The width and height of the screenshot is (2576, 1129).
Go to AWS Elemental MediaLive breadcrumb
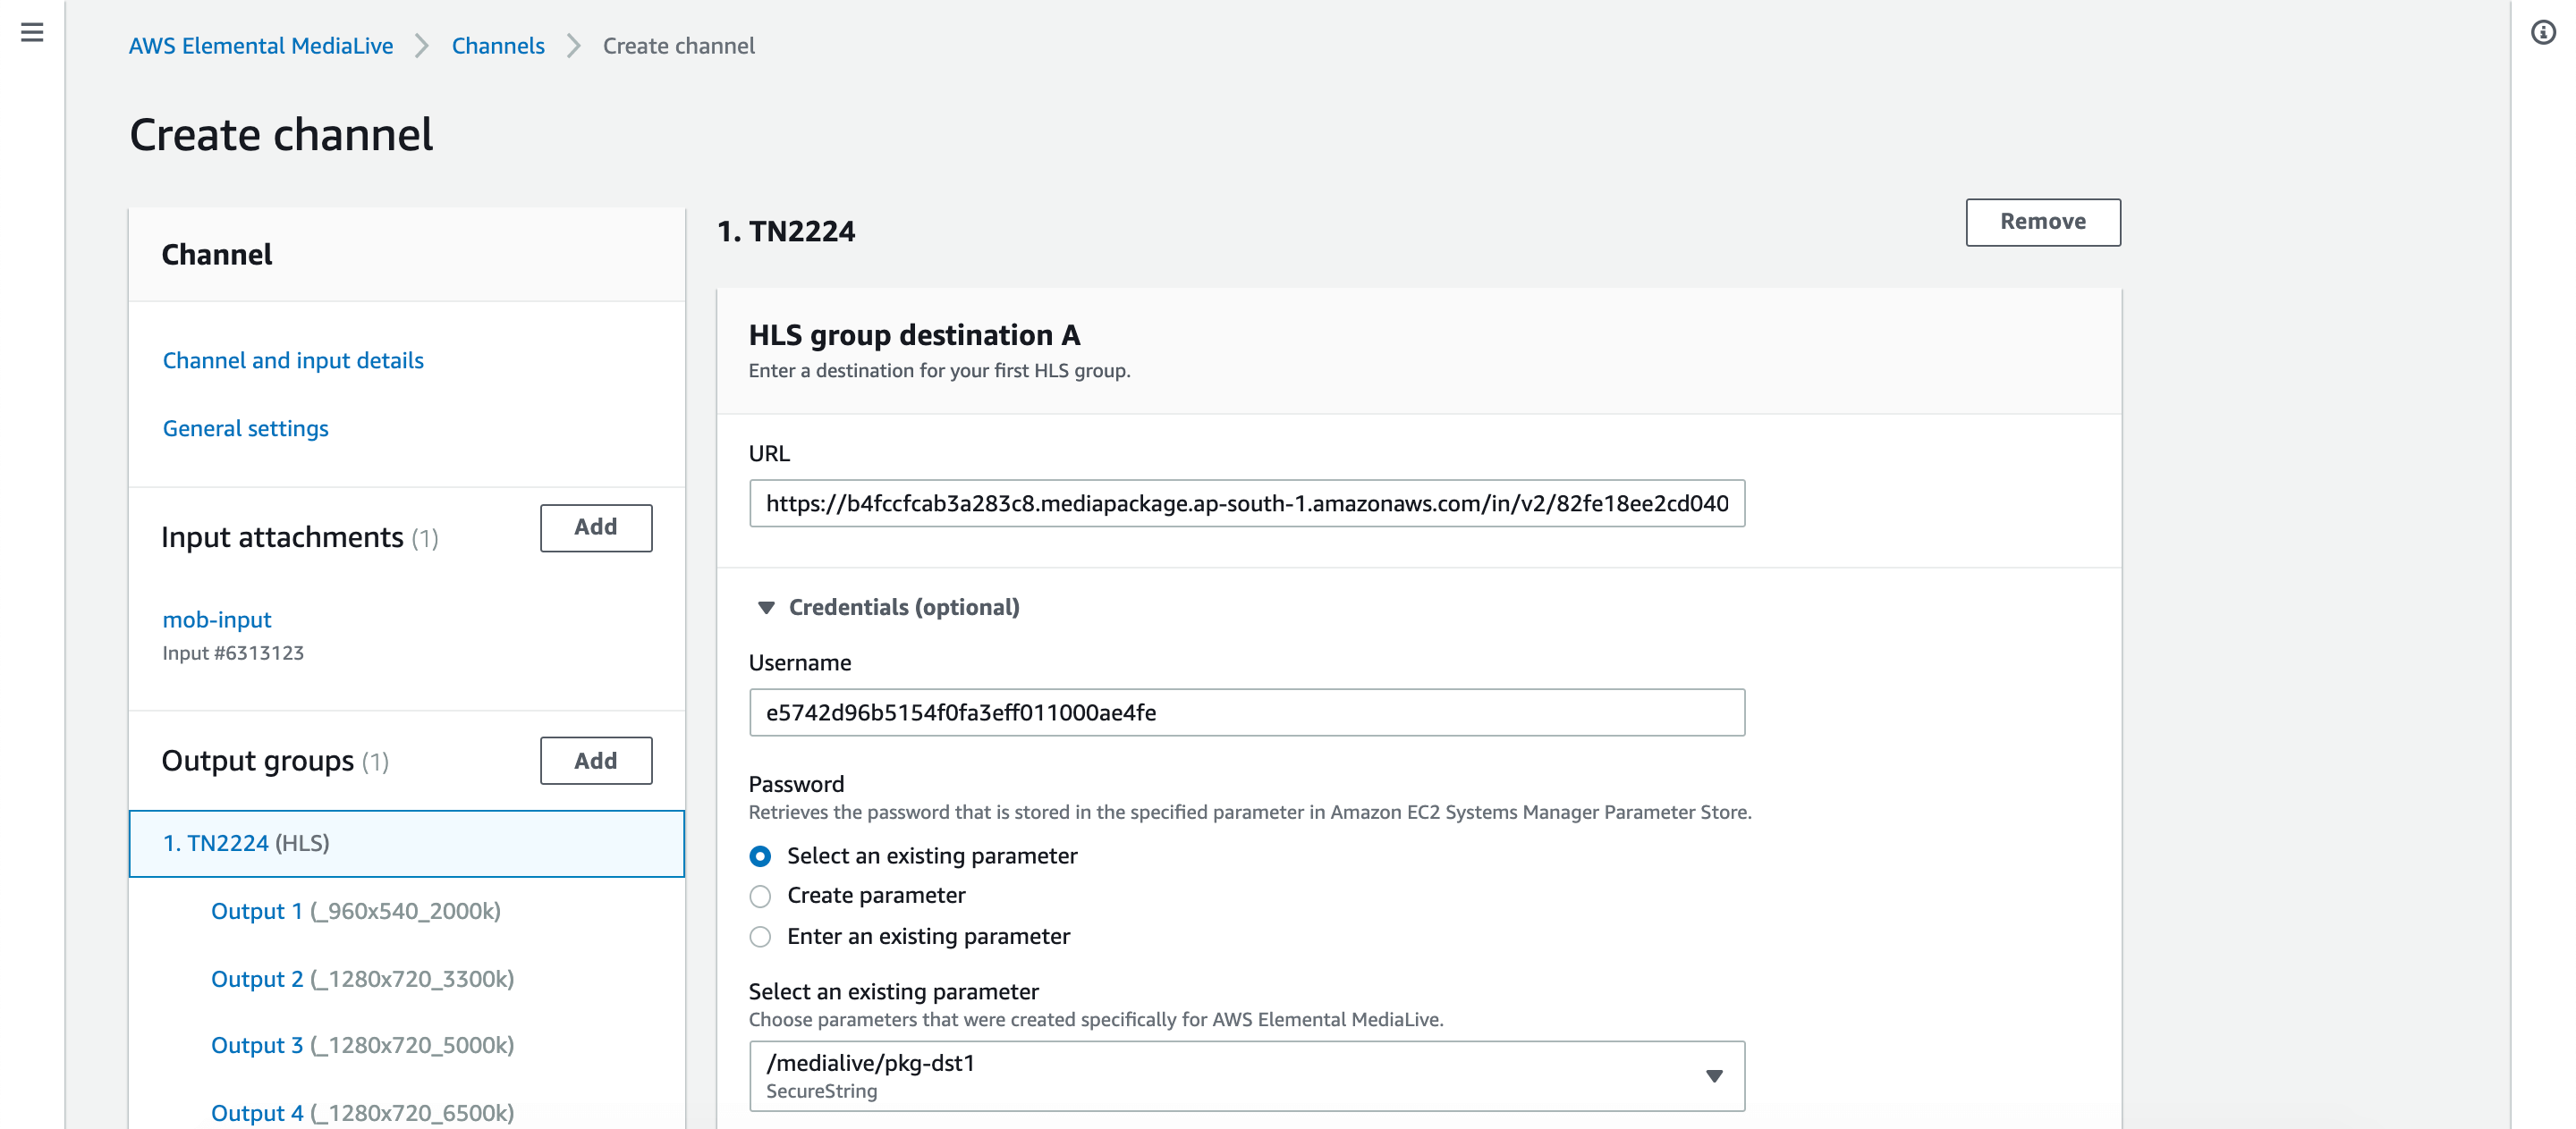[x=261, y=46]
